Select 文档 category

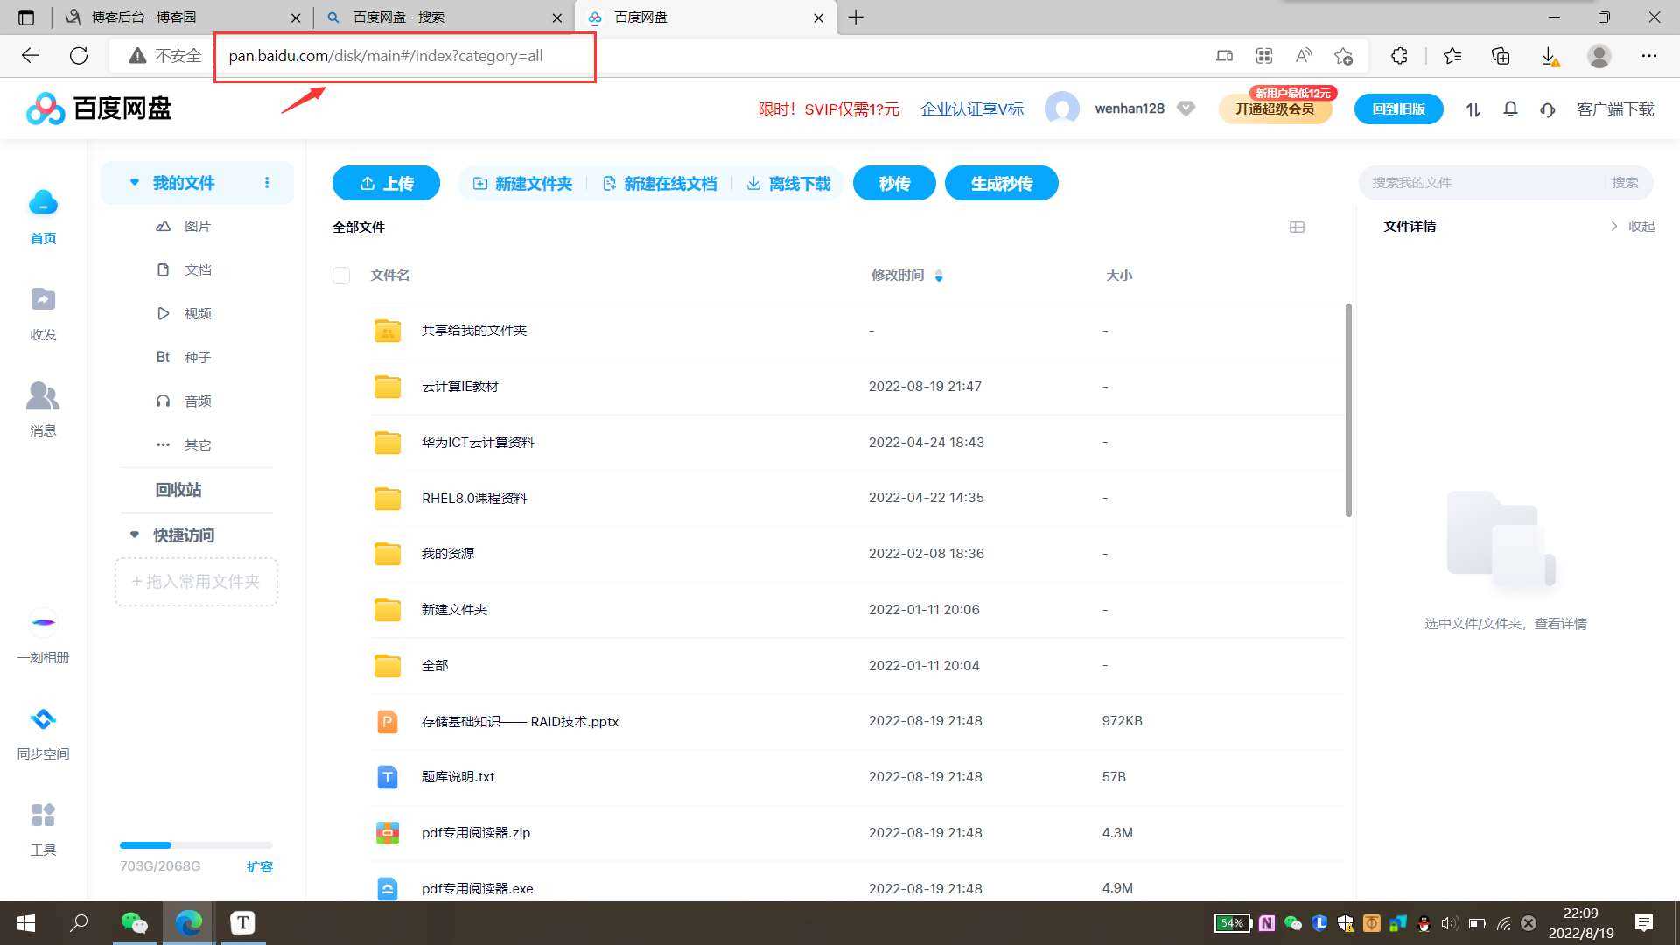(x=184, y=269)
